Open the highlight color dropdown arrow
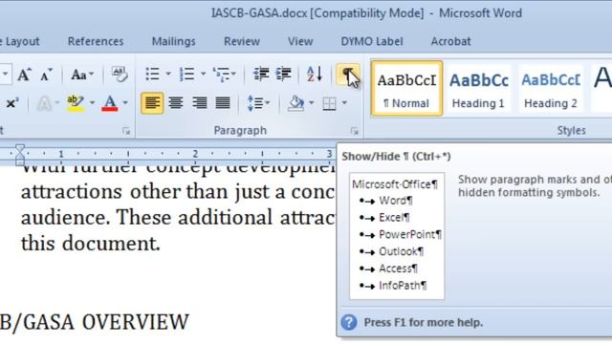Viewport: 612px width, 344px height. (92, 103)
